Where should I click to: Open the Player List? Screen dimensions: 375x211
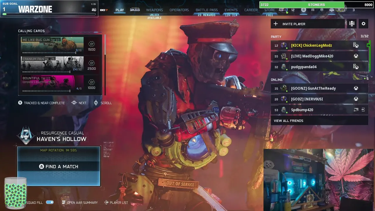point(116,203)
